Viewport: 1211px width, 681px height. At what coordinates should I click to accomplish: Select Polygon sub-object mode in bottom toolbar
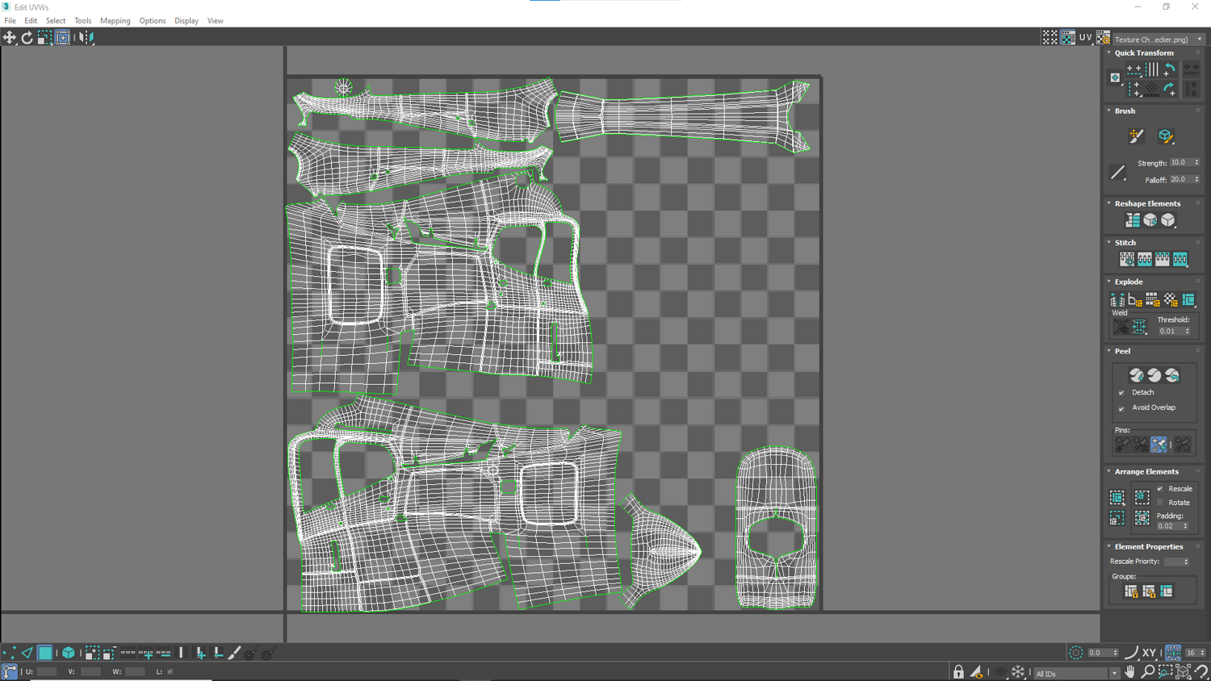point(45,653)
